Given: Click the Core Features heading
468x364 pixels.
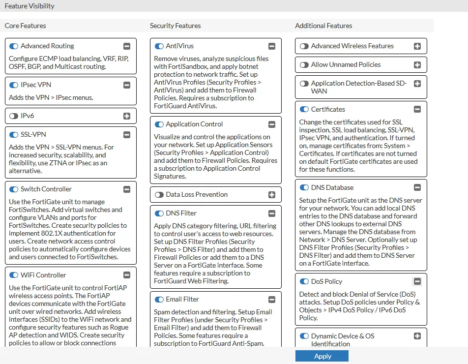Looking at the screenshot, I should click(26, 26).
